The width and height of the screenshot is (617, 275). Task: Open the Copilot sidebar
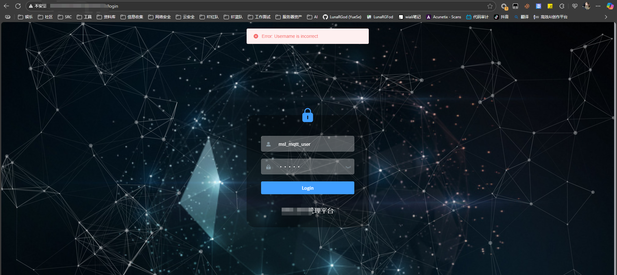[x=610, y=6]
